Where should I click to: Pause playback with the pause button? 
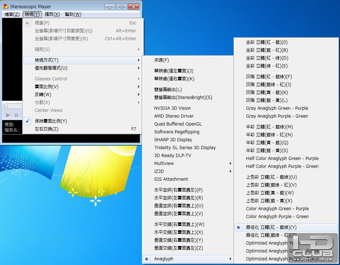coord(16,115)
